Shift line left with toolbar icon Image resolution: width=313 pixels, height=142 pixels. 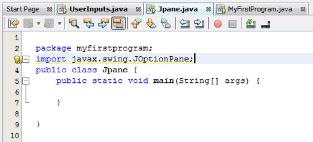point(185,24)
